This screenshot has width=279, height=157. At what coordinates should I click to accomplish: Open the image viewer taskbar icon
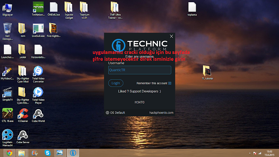(60, 153)
